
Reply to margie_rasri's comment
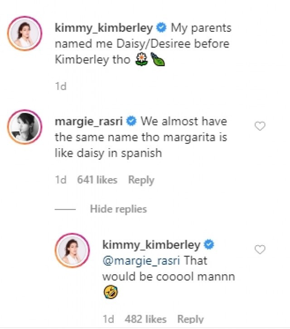(141, 180)
